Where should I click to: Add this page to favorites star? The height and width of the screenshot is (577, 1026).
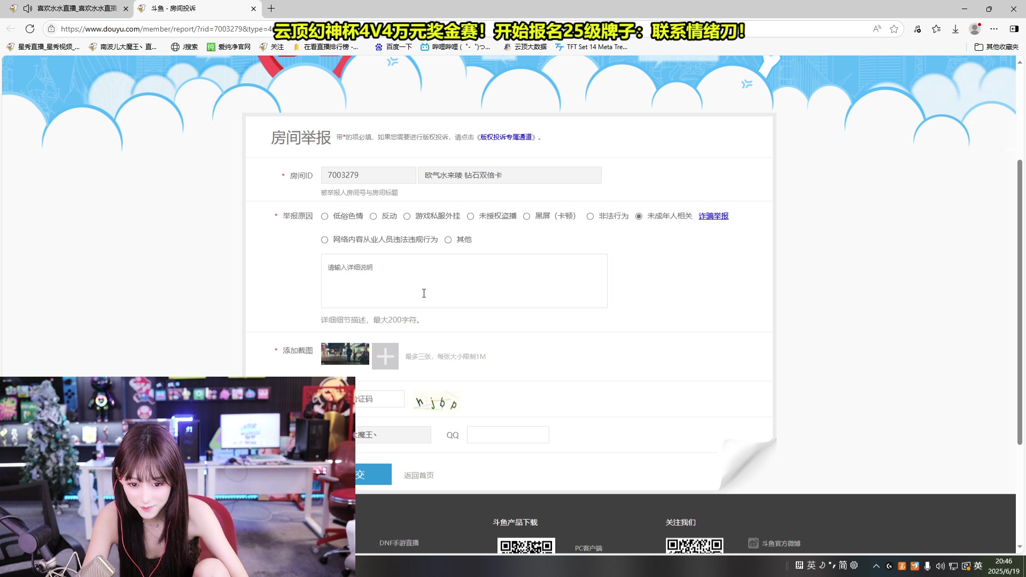click(894, 29)
